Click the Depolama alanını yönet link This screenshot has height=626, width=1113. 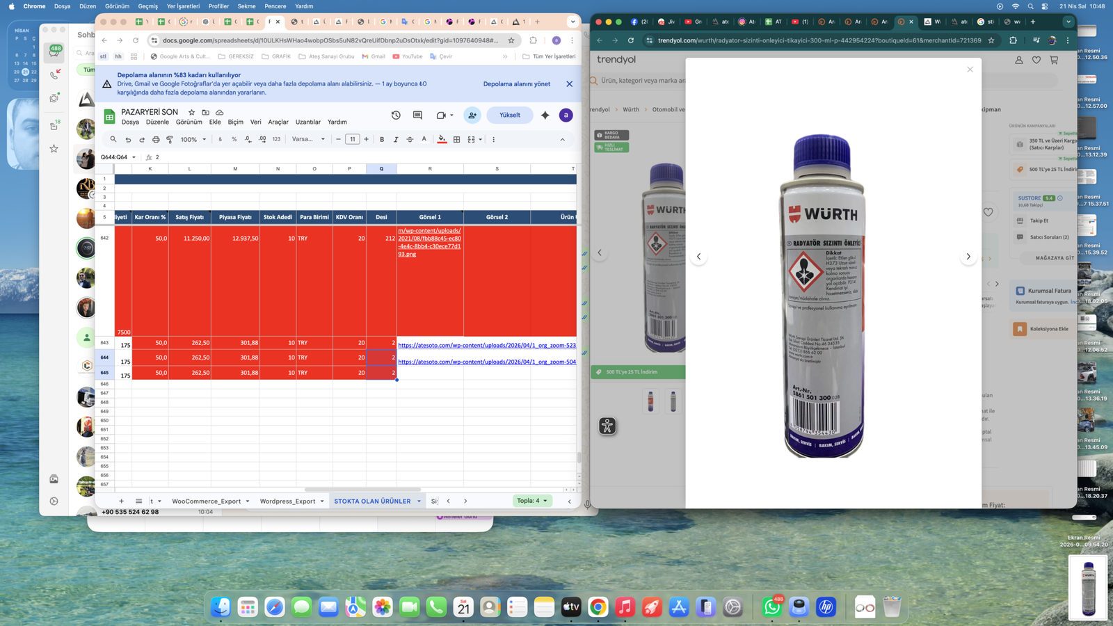tap(516, 83)
